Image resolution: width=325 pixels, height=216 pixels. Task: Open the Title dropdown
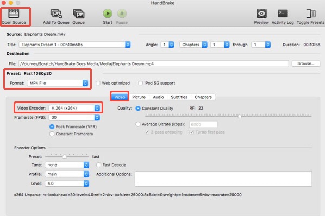click(x=74, y=45)
